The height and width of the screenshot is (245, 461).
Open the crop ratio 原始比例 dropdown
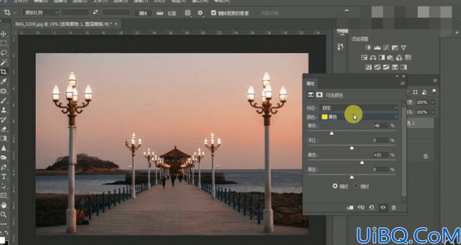(x=41, y=12)
